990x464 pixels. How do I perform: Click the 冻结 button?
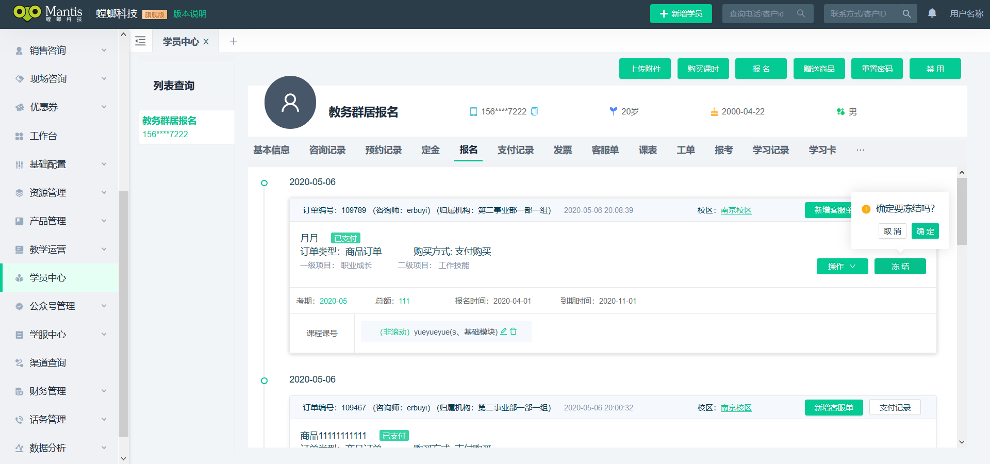click(x=900, y=266)
